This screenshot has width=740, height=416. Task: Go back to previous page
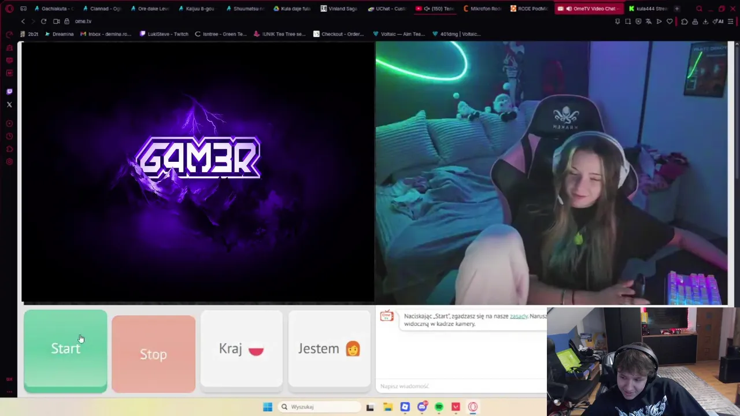23,21
